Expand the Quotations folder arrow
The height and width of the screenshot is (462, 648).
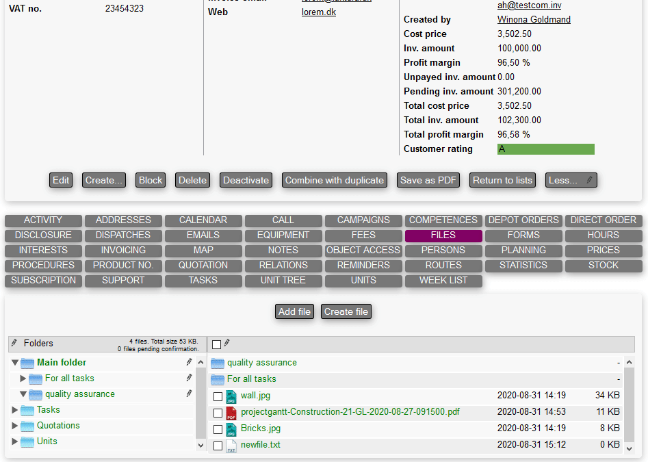pos(15,426)
